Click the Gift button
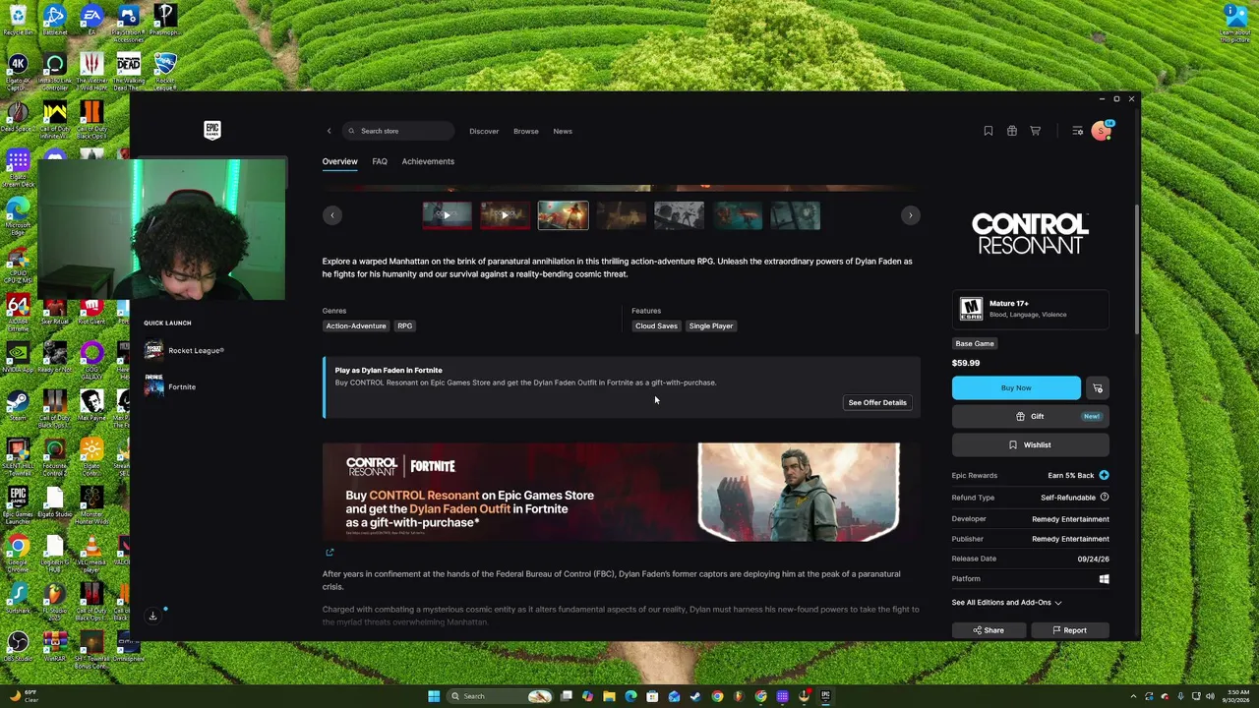Viewport: 1259px width, 708px height. (1030, 417)
